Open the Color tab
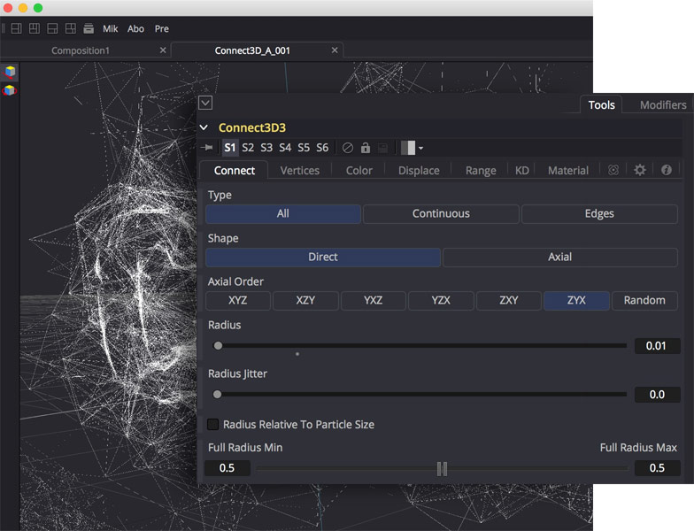The height and width of the screenshot is (531, 694). point(359,170)
